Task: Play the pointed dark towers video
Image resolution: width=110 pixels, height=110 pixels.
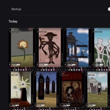Action: point(46,89)
